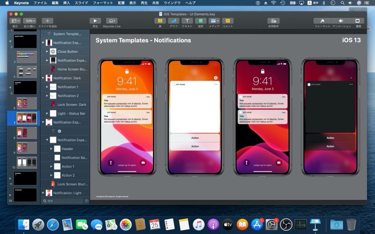The image size is (375, 234).
Task: Open the 53% zoom dropdown
Action: tap(29, 21)
